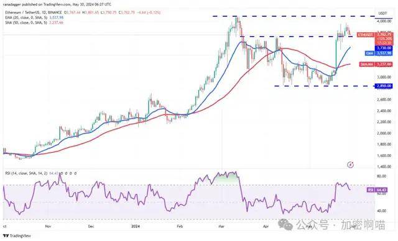The image size is (398, 241).
Task: Click the lightning bolt icon on chart
Action: click(351, 165)
